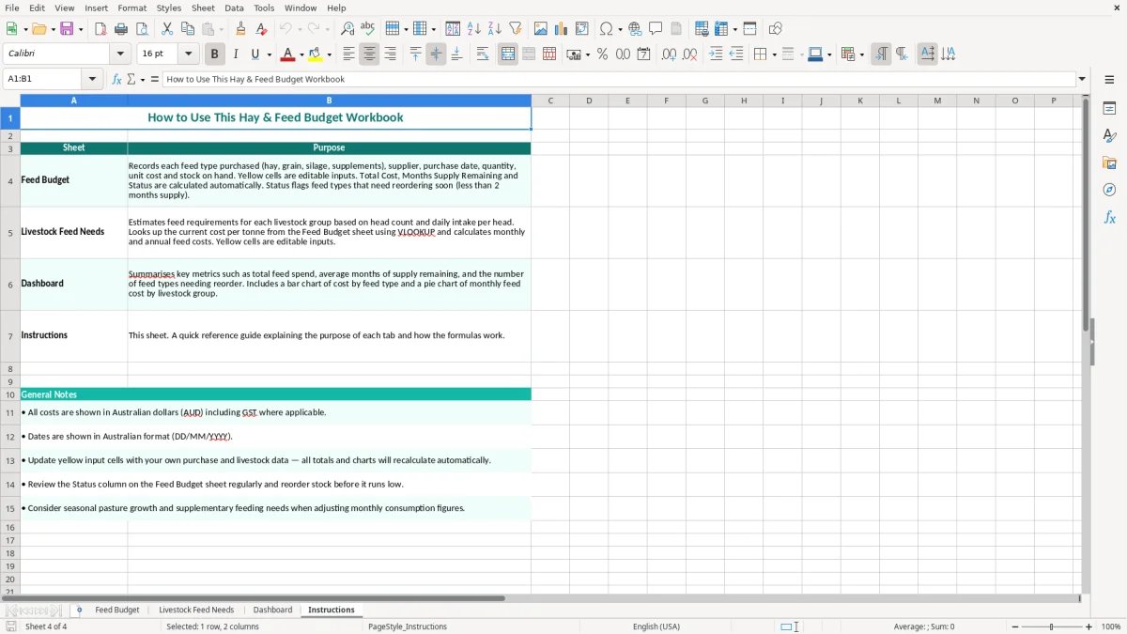
Task: Open the font color dropdown arrow
Action: 301,54
